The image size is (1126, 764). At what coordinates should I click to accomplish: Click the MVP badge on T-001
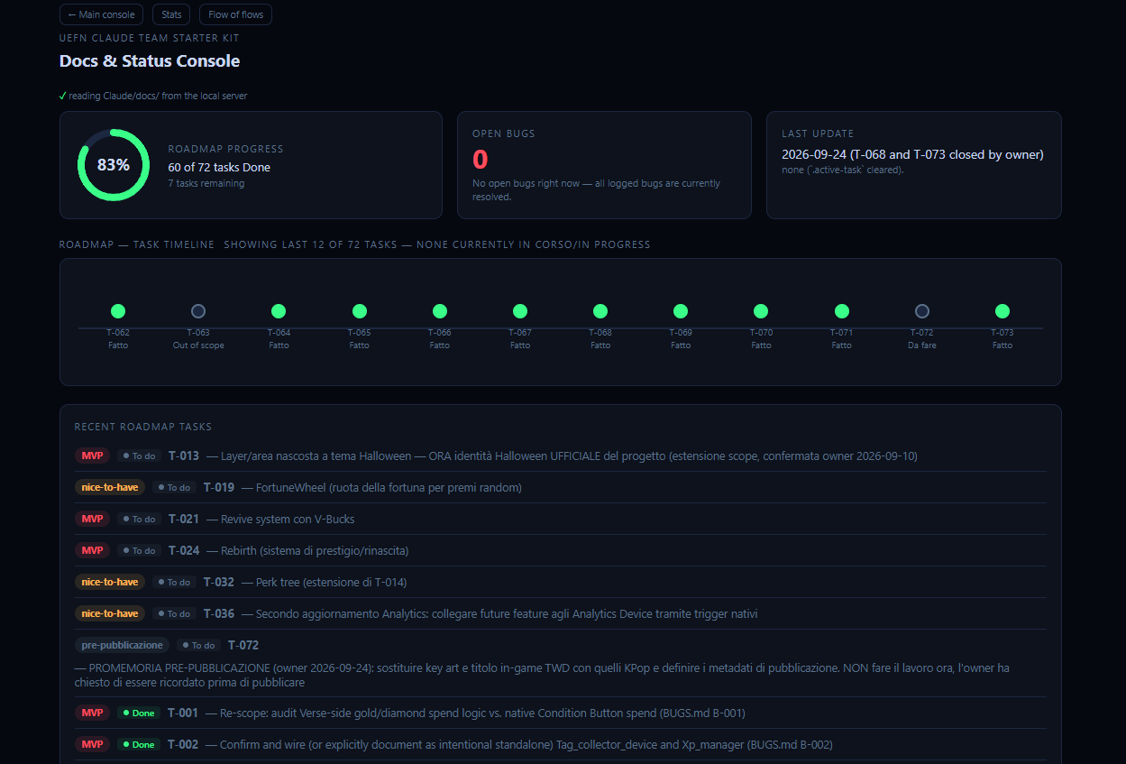pos(92,713)
